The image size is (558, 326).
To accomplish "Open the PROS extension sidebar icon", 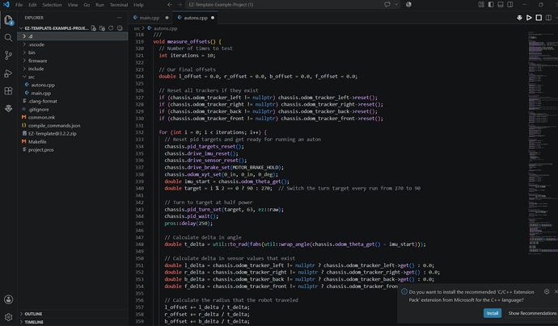I will 8,109.
